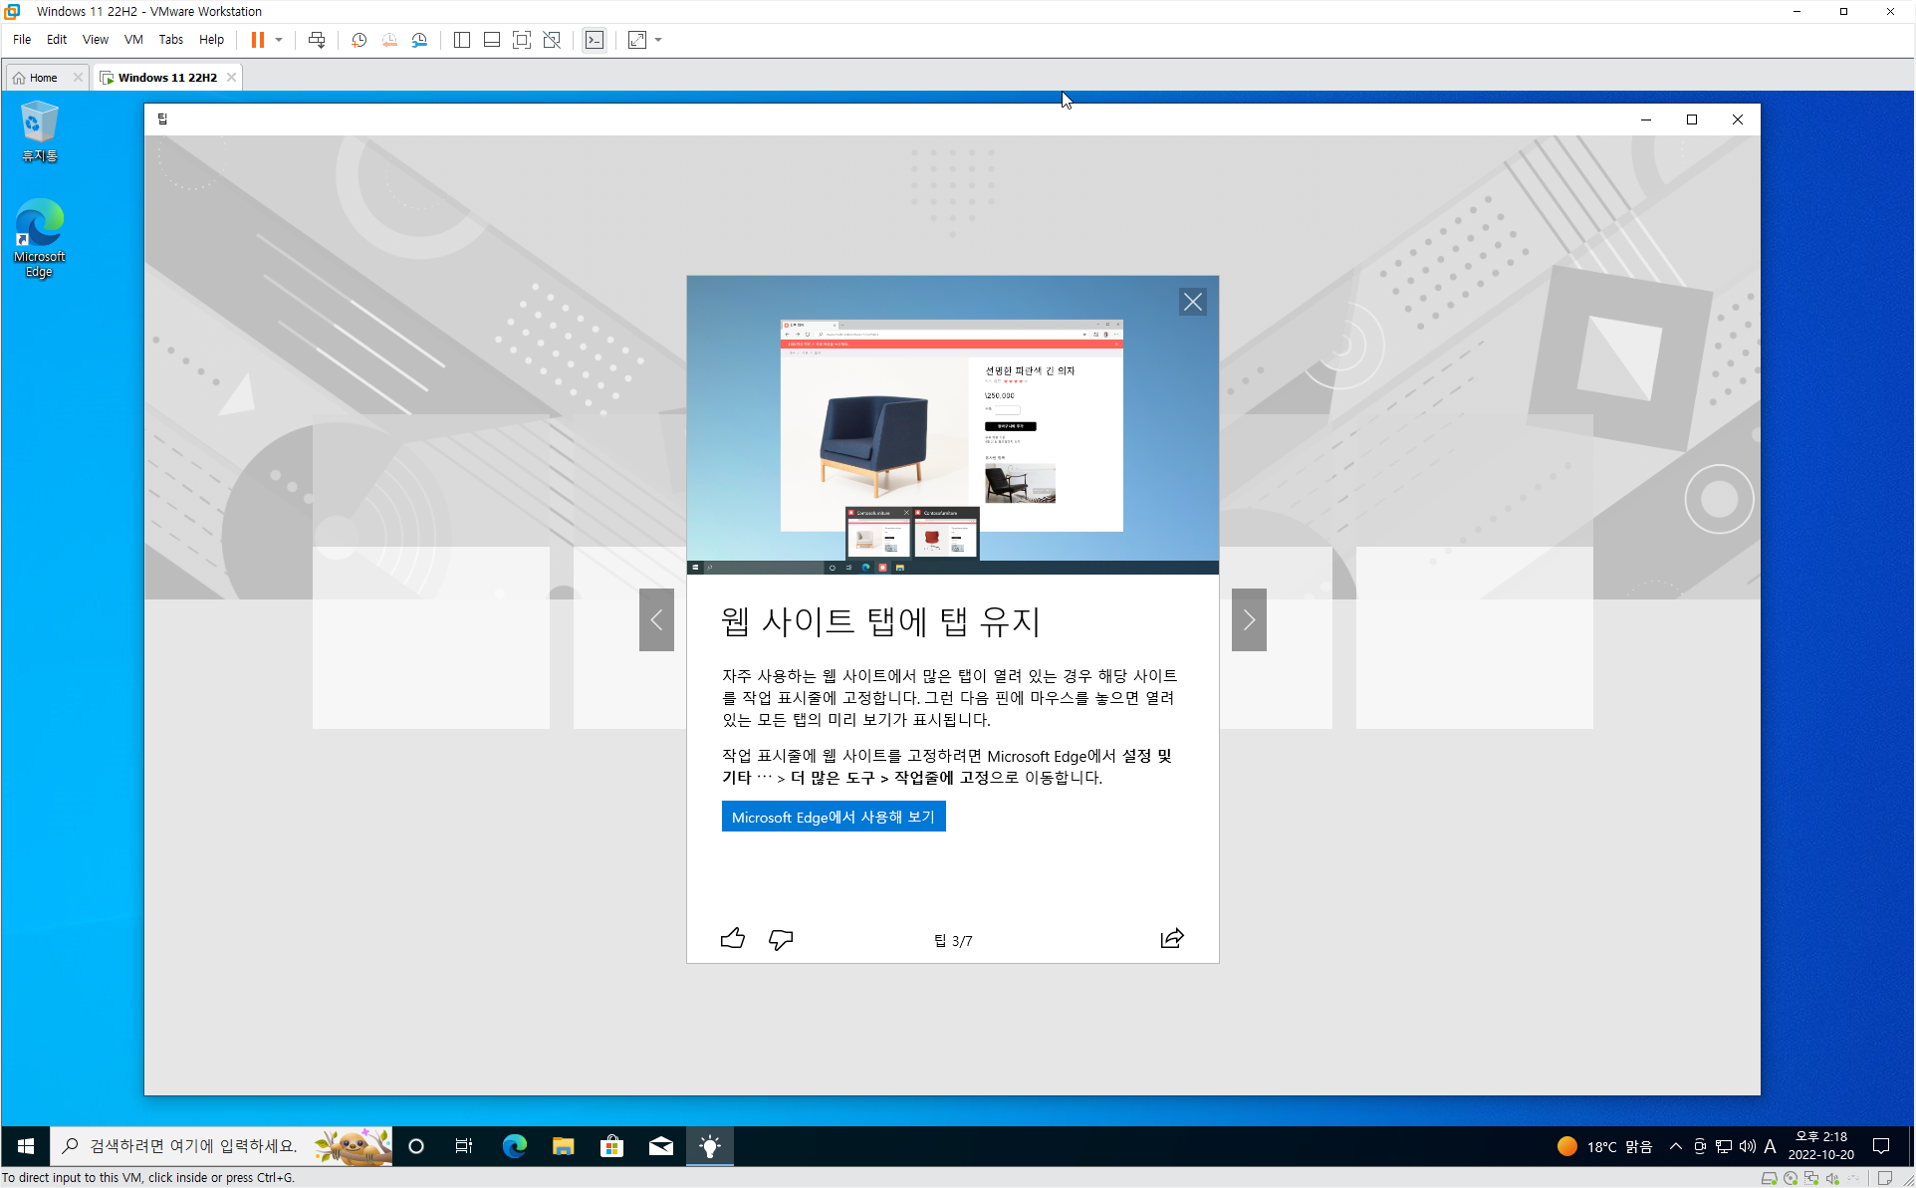Click the volume speaker tray icon
The image size is (1916, 1188).
[x=1748, y=1146]
